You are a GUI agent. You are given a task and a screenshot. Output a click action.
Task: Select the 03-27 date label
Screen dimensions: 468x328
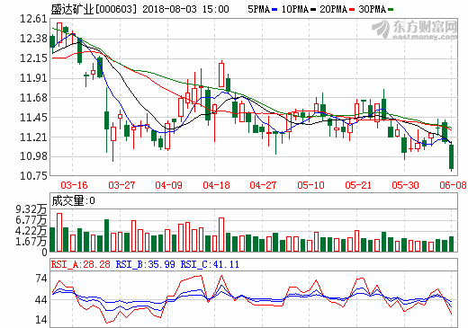pyautogui.click(x=121, y=185)
